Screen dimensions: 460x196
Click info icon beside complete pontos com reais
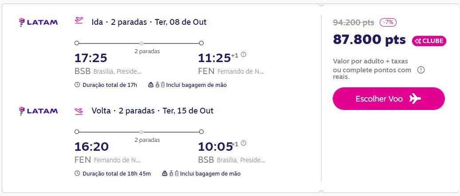click(x=421, y=70)
